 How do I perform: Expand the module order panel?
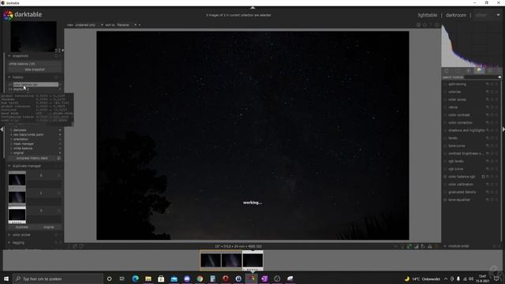pyautogui.click(x=445, y=246)
